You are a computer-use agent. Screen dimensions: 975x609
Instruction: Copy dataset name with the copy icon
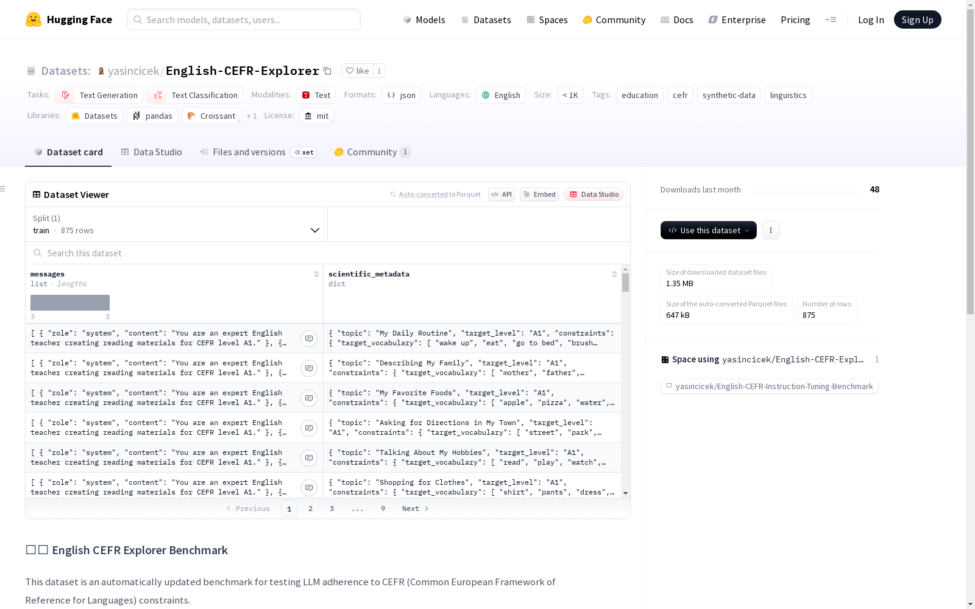click(x=327, y=71)
